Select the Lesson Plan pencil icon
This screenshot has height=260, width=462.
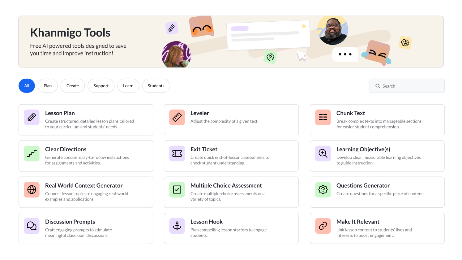[32, 117]
